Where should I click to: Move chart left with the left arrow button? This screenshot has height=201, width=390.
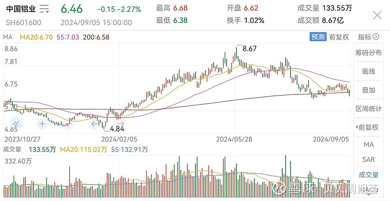pos(95,124)
